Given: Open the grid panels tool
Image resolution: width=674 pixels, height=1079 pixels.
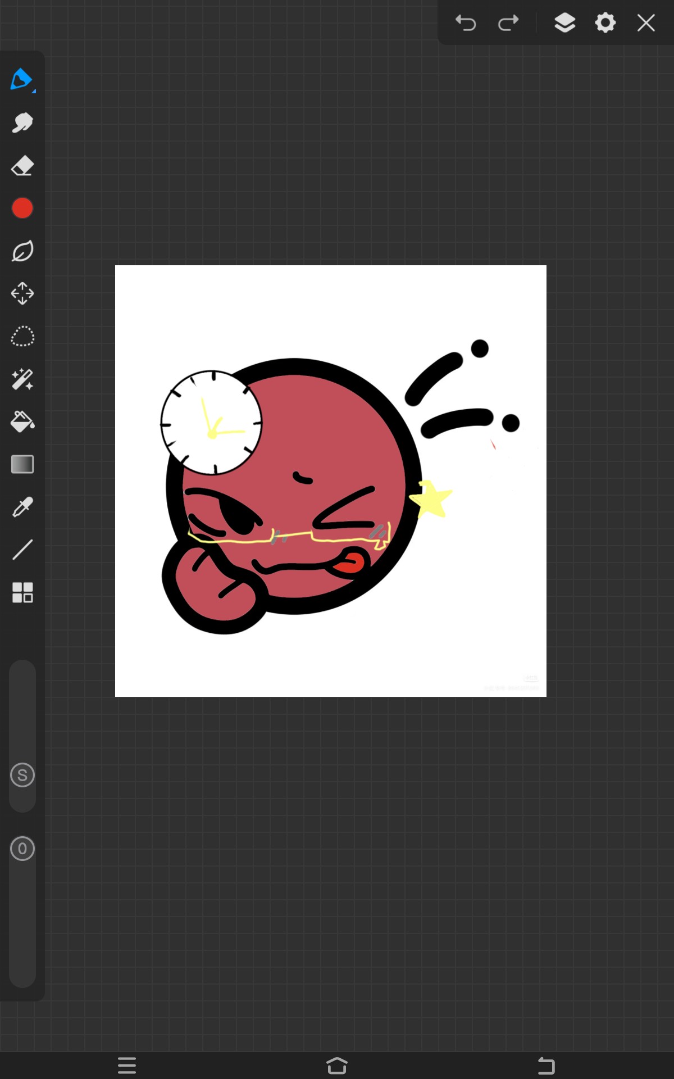Looking at the screenshot, I should pos(22,592).
